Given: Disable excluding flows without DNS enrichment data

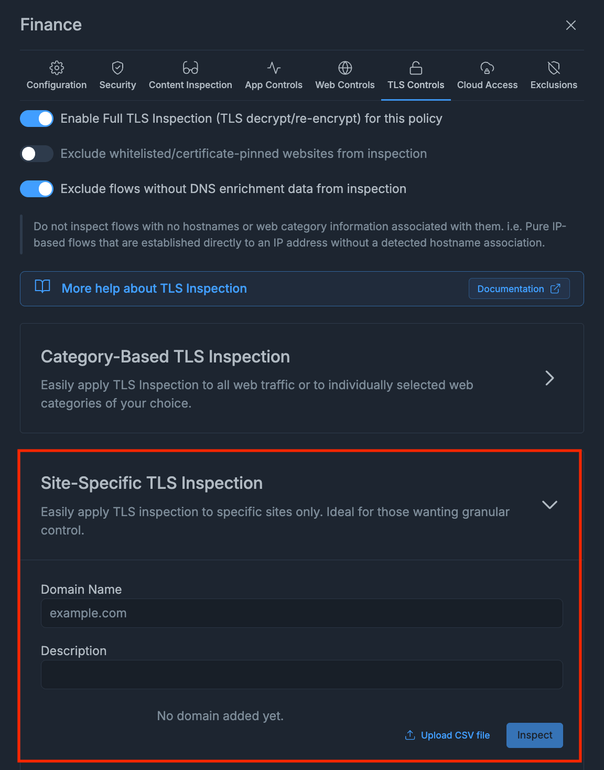Looking at the screenshot, I should click(x=36, y=189).
